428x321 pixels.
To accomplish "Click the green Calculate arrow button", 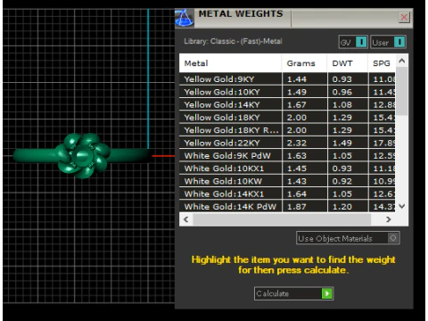I will (x=327, y=293).
